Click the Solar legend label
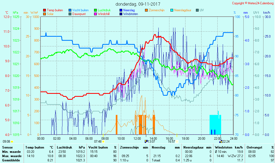Screen dimensions: 275x163 [x=51, y=14]
